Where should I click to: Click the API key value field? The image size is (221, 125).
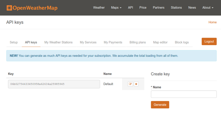[54, 84]
